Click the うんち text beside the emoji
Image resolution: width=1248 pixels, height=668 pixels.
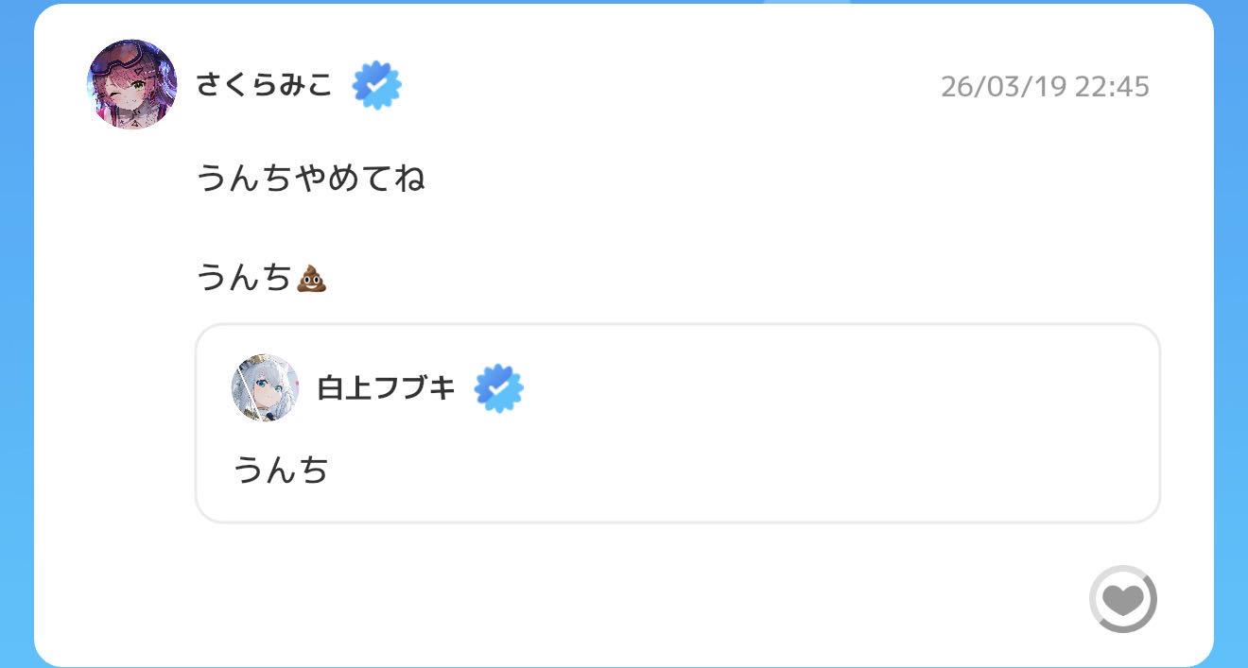click(244, 279)
